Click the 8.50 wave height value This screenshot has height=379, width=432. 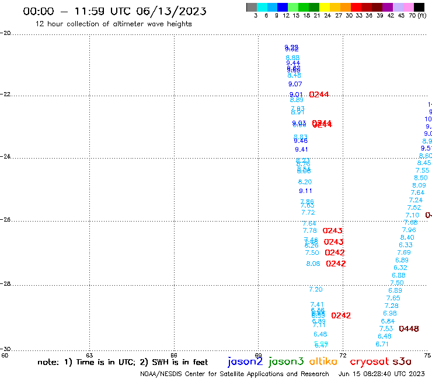point(421,178)
